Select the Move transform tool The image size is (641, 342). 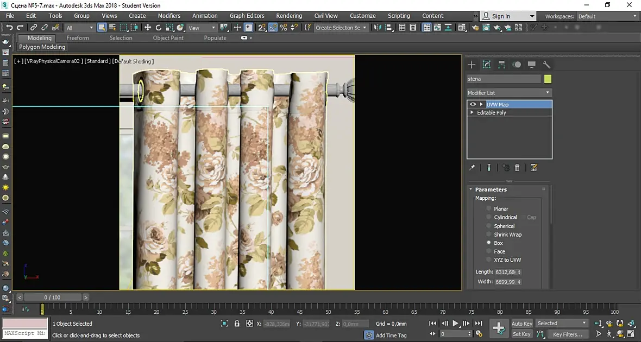(148, 28)
